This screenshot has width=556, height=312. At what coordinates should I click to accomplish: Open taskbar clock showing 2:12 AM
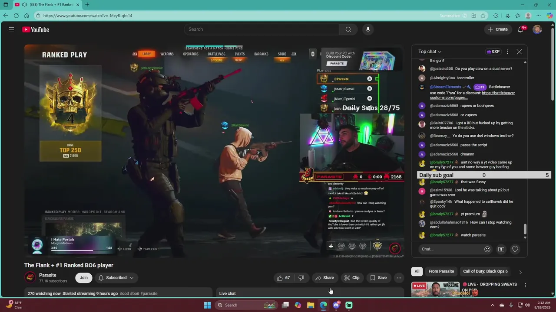coord(543,305)
